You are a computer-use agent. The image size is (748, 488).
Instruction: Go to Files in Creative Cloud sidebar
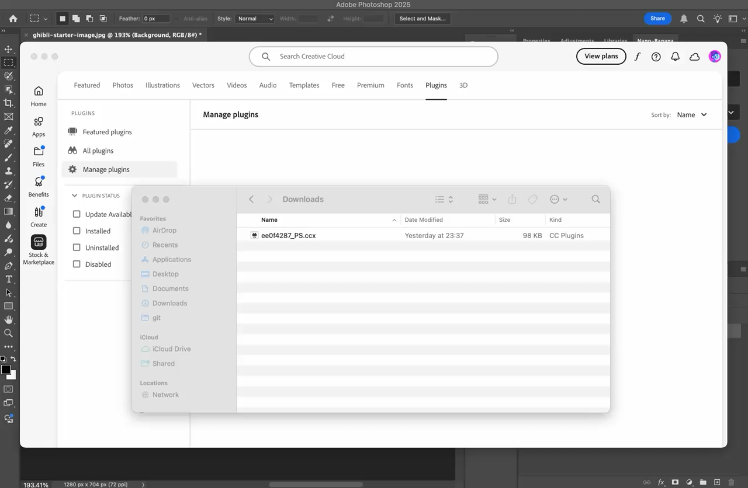point(39,156)
